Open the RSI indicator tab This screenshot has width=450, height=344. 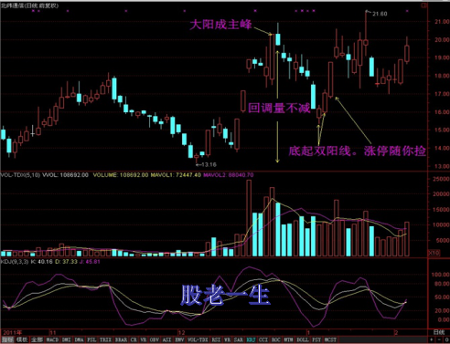click(x=216, y=339)
